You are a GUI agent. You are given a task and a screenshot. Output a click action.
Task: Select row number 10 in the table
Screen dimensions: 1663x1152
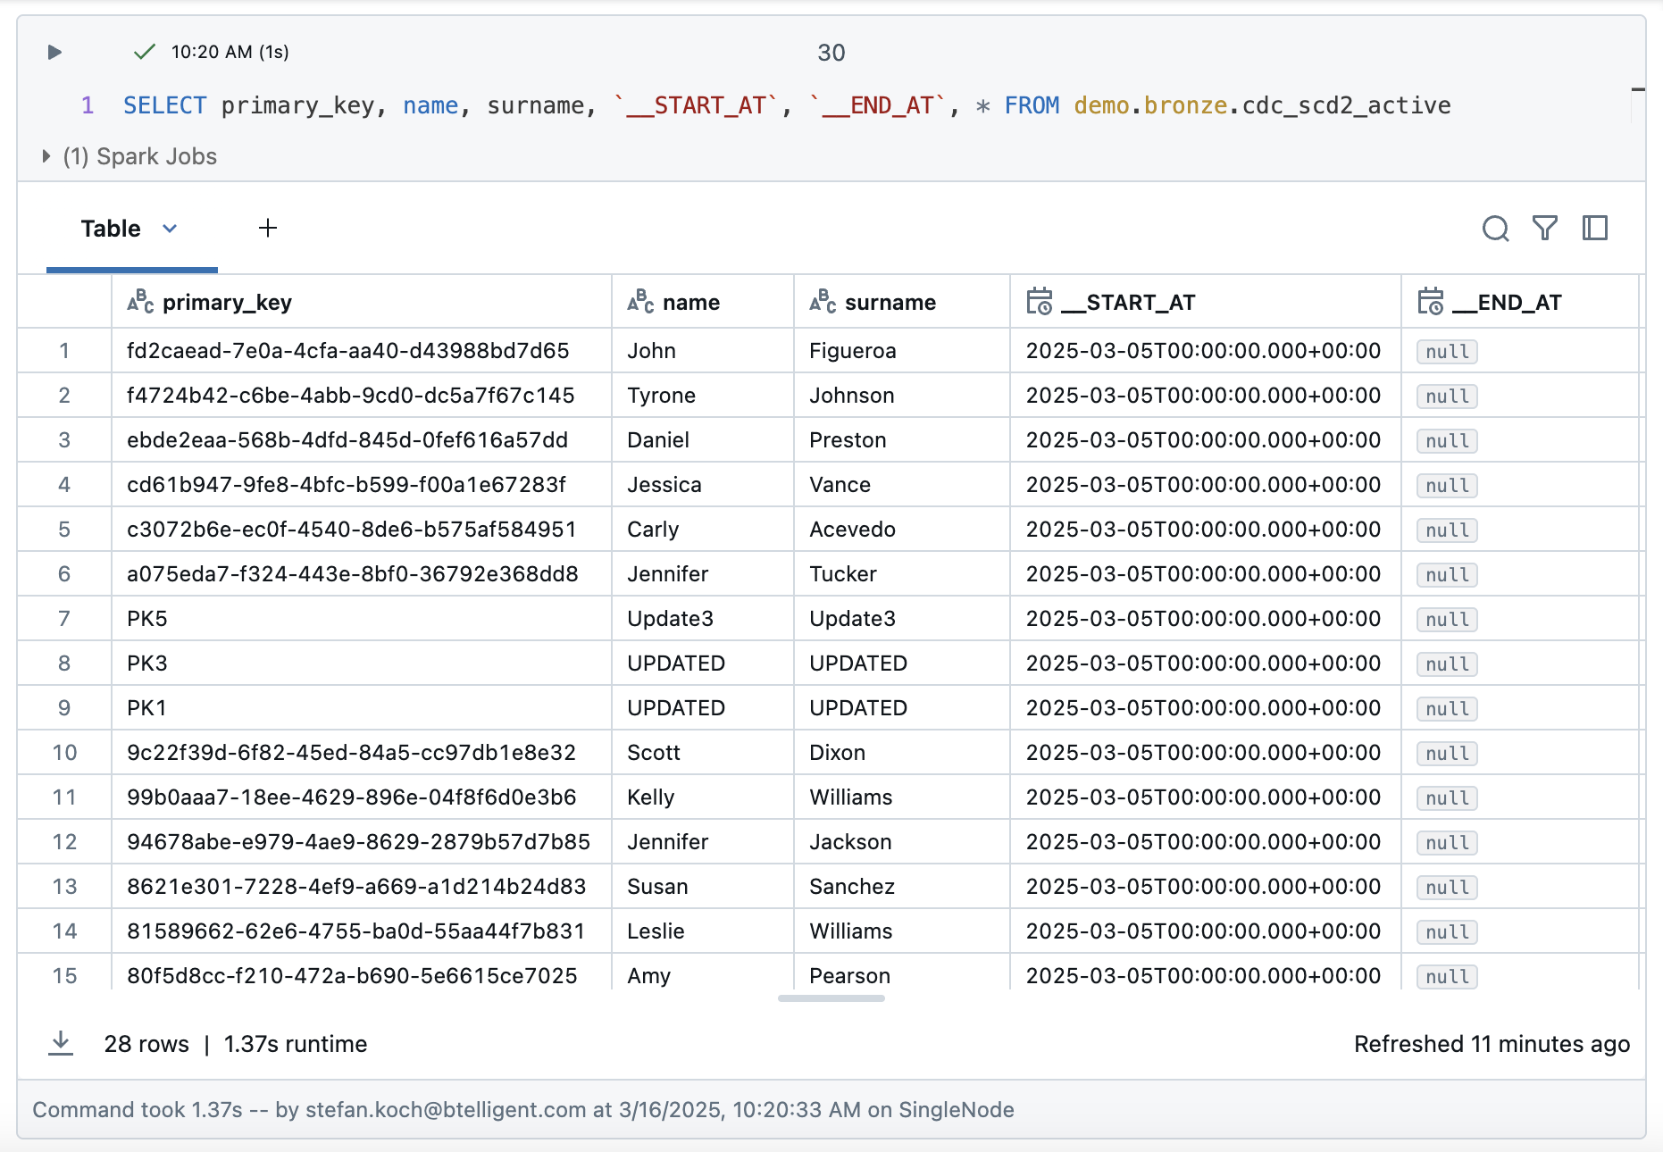[64, 753]
